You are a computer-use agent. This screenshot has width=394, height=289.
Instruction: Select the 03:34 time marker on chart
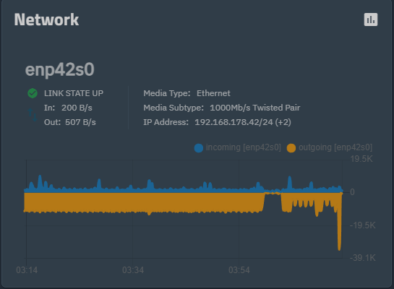click(x=133, y=270)
